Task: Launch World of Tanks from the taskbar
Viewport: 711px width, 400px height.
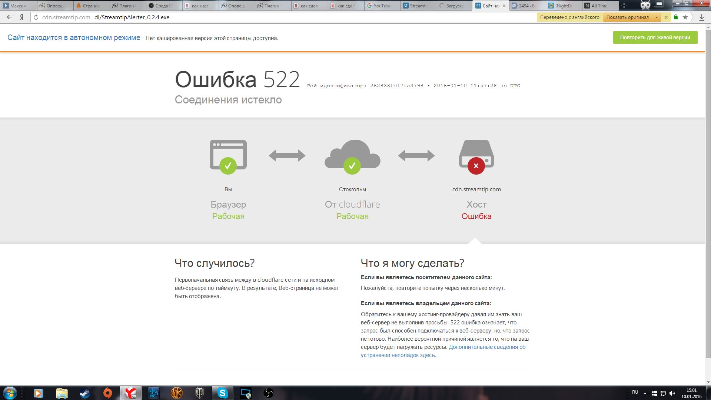Action: [x=200, y=393]
